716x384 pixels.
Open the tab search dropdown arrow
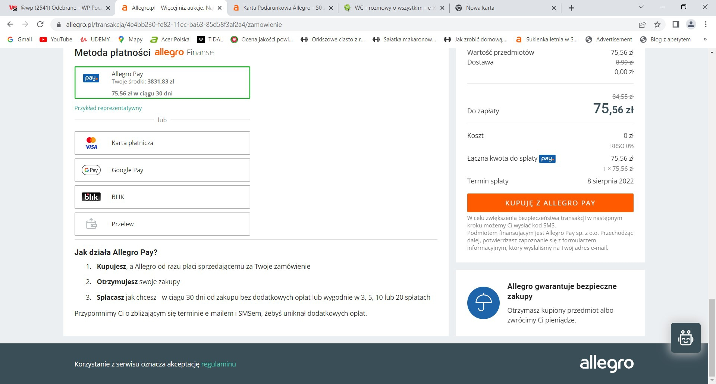641,7
